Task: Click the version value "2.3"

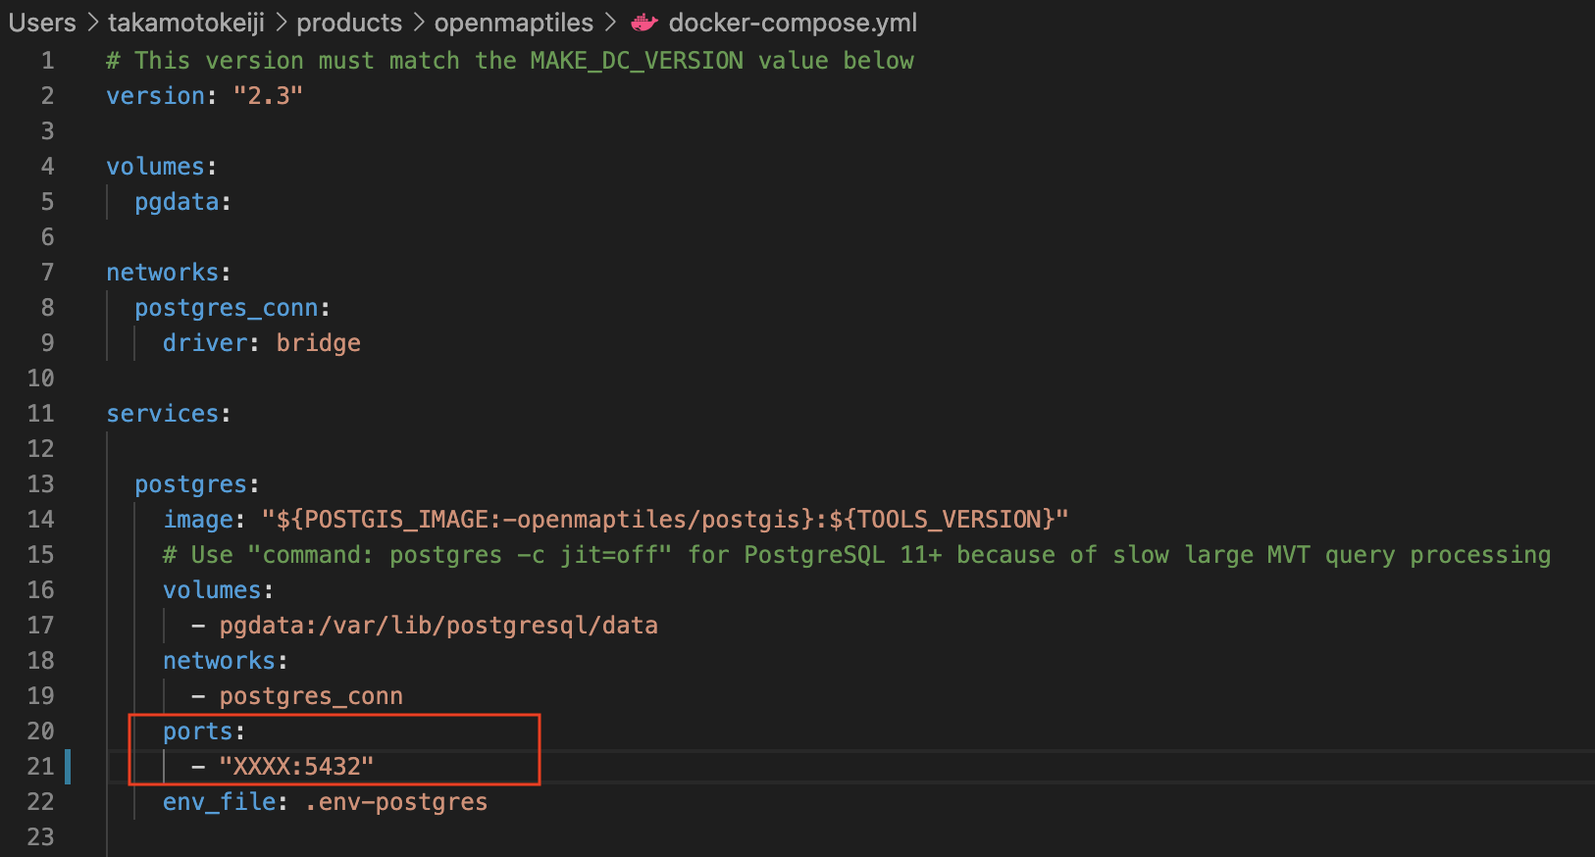Action: pos(268,96)
